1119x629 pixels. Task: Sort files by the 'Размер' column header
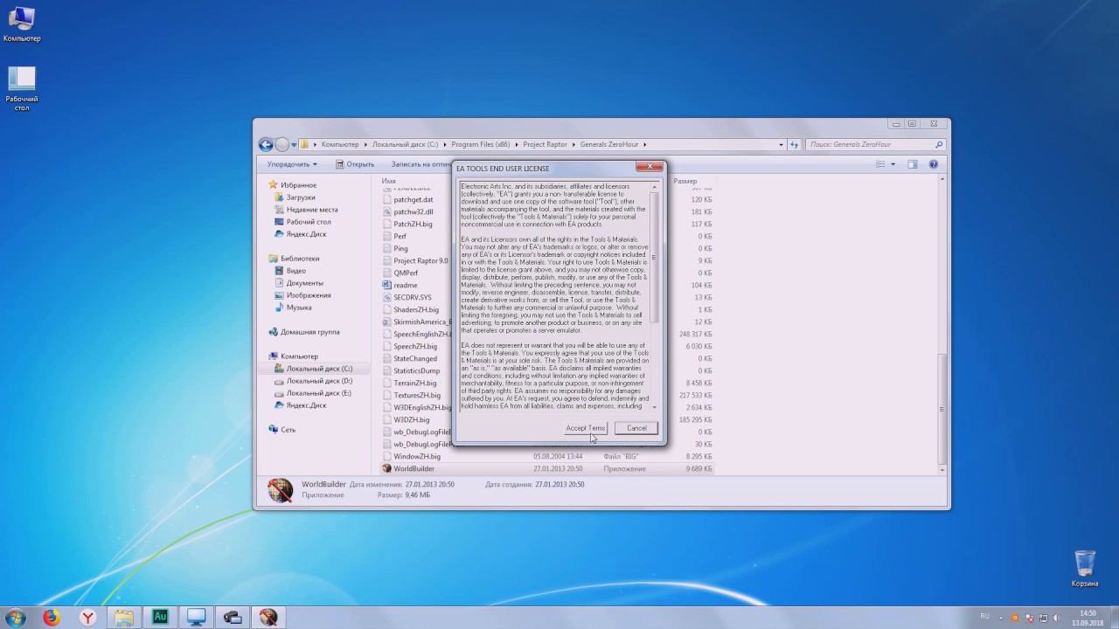click(685, 181)
